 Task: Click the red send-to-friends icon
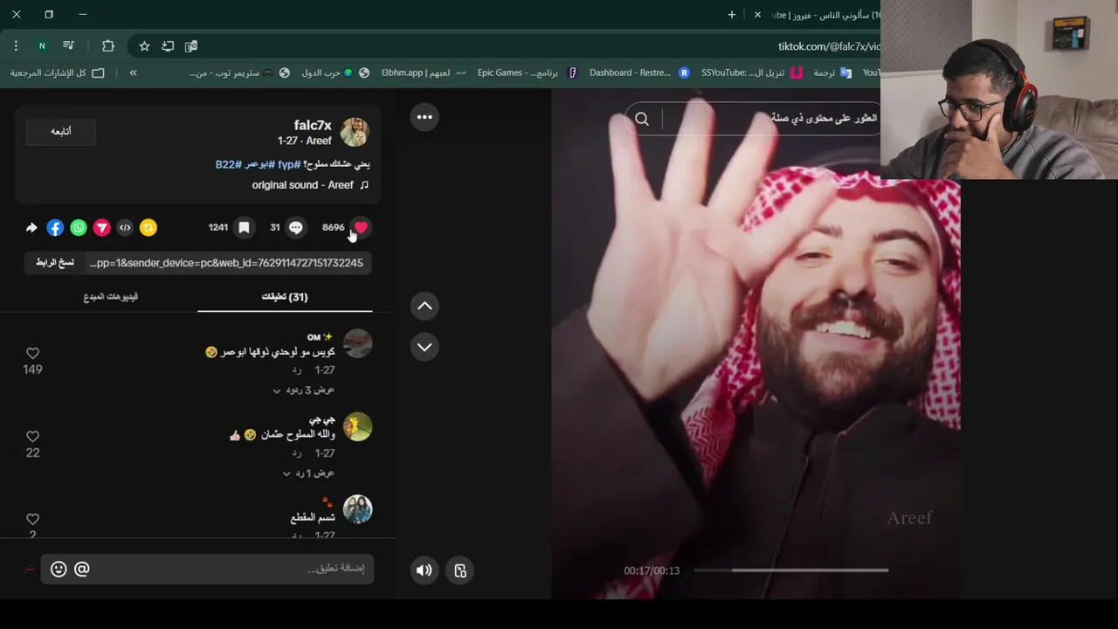102,227
